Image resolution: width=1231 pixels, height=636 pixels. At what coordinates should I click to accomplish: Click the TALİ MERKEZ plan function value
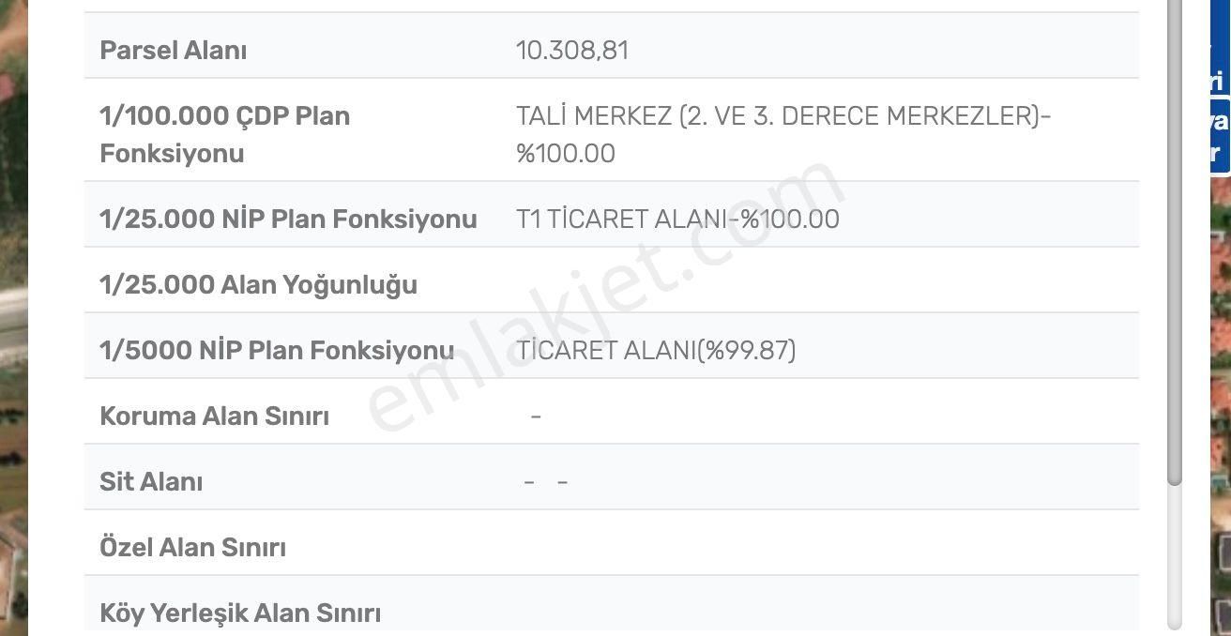pyautogui.click(x=784, y=115)
